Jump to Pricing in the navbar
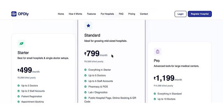The height and width of the screenshot is (111, 223). [x=132, y=14]
